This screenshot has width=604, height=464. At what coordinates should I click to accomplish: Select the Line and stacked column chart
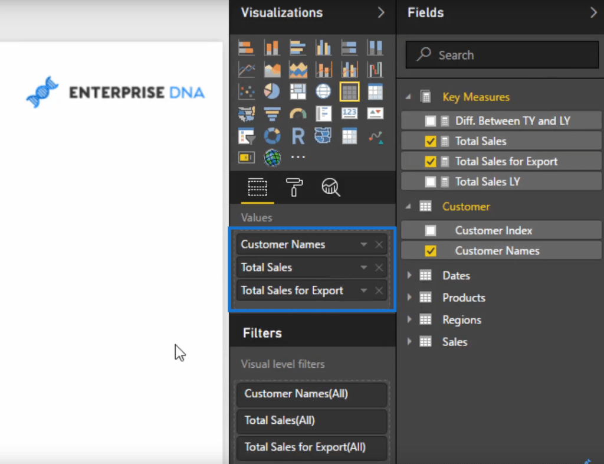(324, 70)
